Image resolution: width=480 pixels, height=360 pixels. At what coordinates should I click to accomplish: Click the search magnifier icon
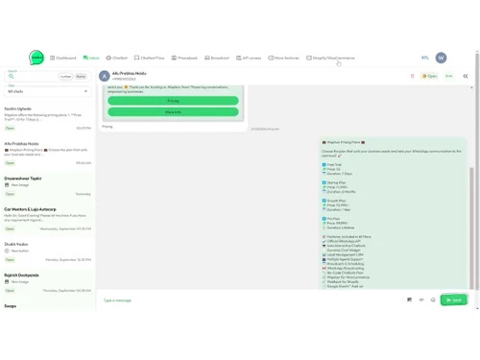point(12,76)
